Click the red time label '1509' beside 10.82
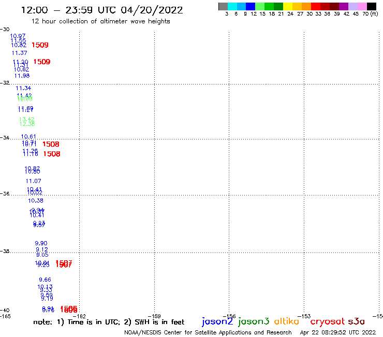The image size is (383, 337). coord(40,45)
